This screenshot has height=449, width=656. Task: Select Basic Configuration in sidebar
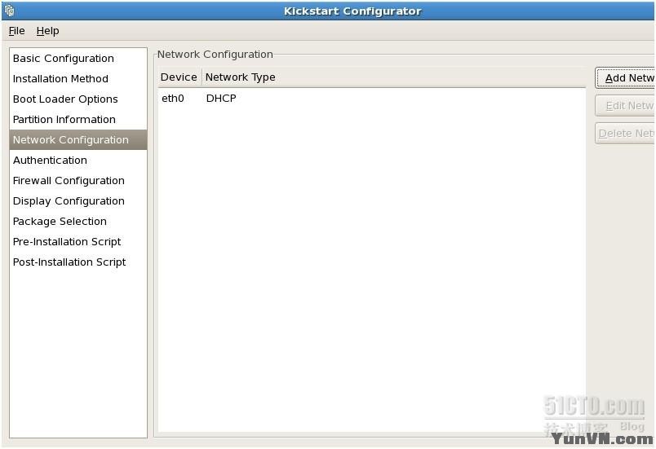coord(78,59)
